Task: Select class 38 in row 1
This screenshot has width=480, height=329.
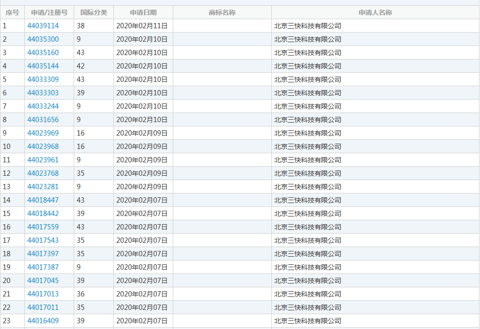Action: pos(80,26)
